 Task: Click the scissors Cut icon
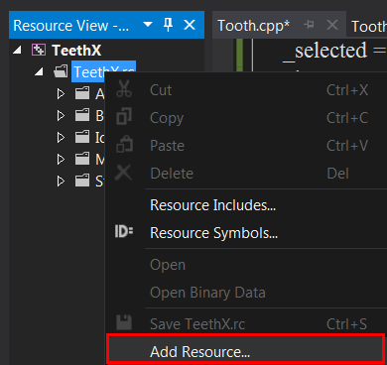[x=124, y=89]
